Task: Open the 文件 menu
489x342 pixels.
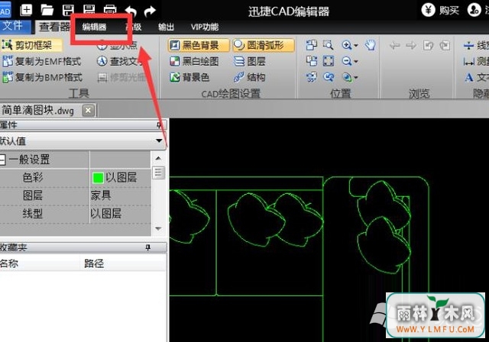Action: pyautogui.click(x=15, y=26)
